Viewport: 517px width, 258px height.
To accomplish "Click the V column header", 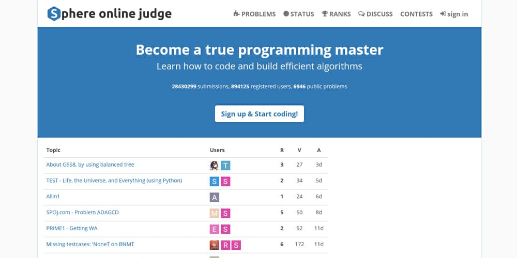I will coord(299,150).
